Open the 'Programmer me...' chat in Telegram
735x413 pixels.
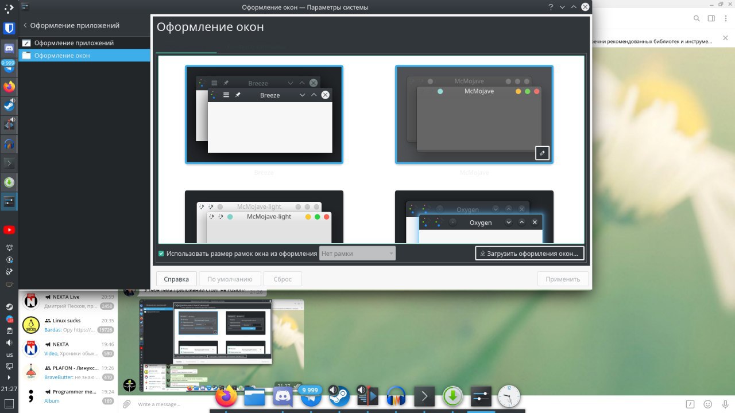(68, 396)
